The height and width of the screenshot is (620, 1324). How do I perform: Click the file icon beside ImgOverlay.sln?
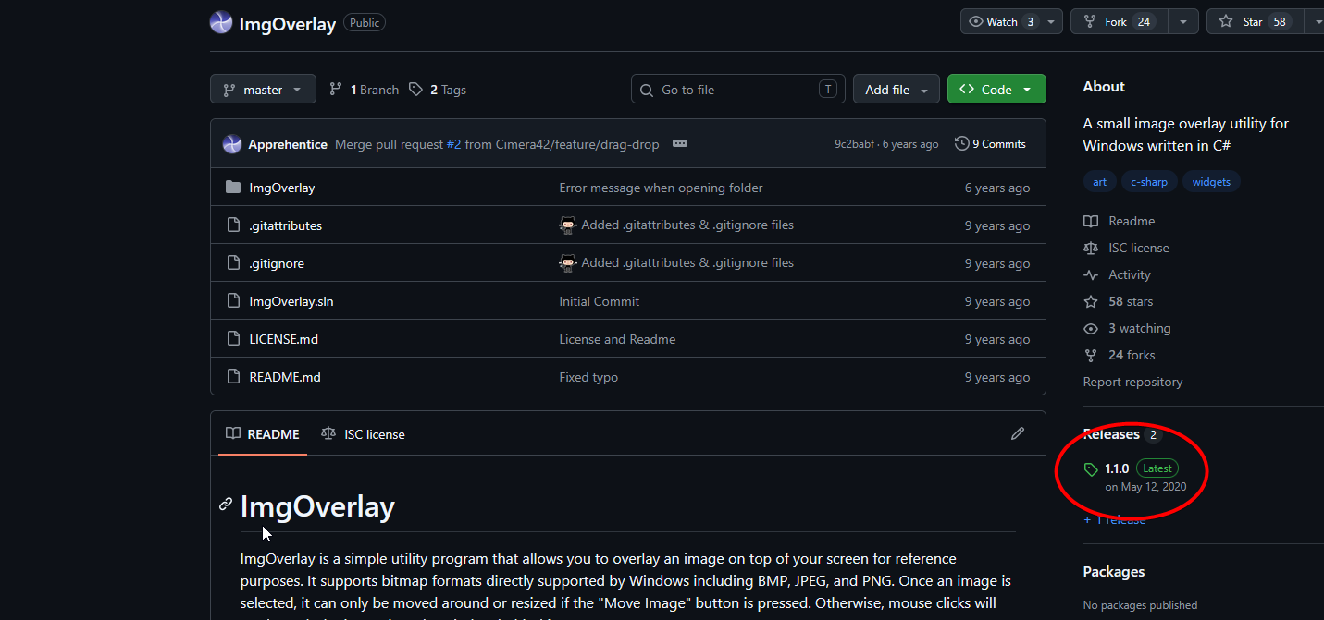(x=233, y=301)
